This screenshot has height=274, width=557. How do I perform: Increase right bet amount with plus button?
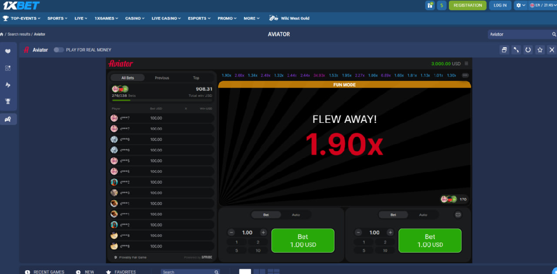pyautogui.click(x=390, y=232)
